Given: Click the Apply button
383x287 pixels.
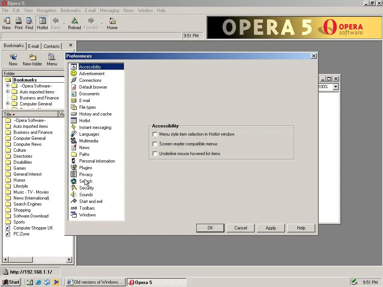Looking at the screenshot, I should click(x=271, y=228).
